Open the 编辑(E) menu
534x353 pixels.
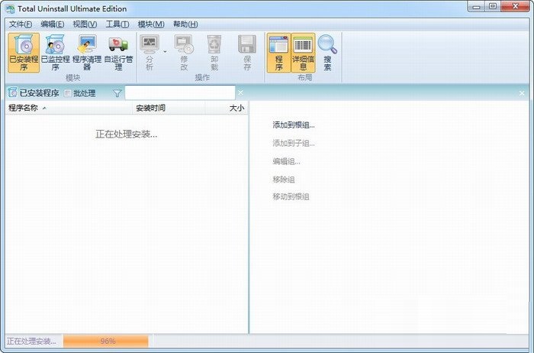52,24
